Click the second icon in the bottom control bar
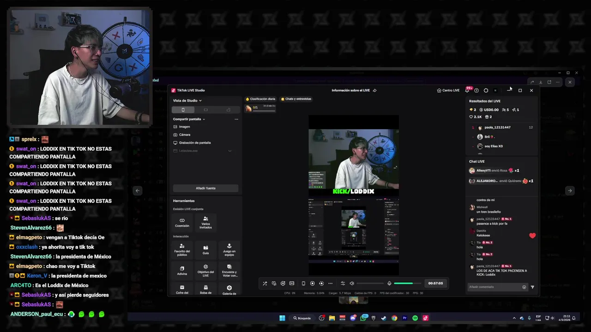This screenshot has height=332, width=591. pos(274,283)
